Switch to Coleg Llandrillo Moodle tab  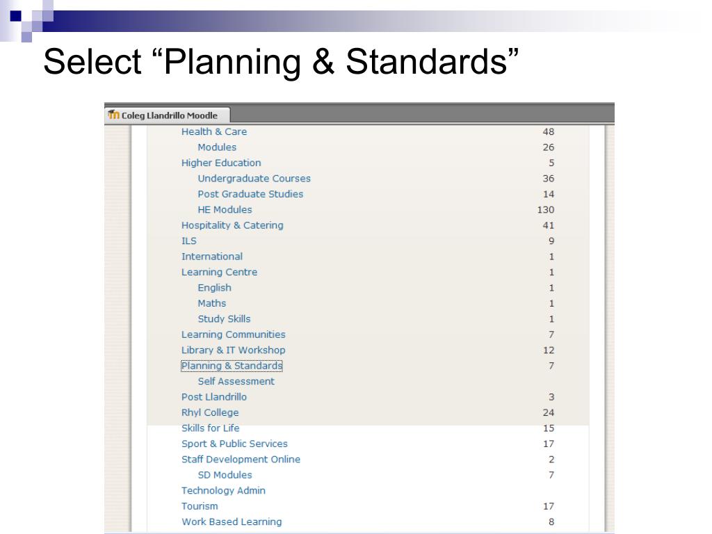167,115
